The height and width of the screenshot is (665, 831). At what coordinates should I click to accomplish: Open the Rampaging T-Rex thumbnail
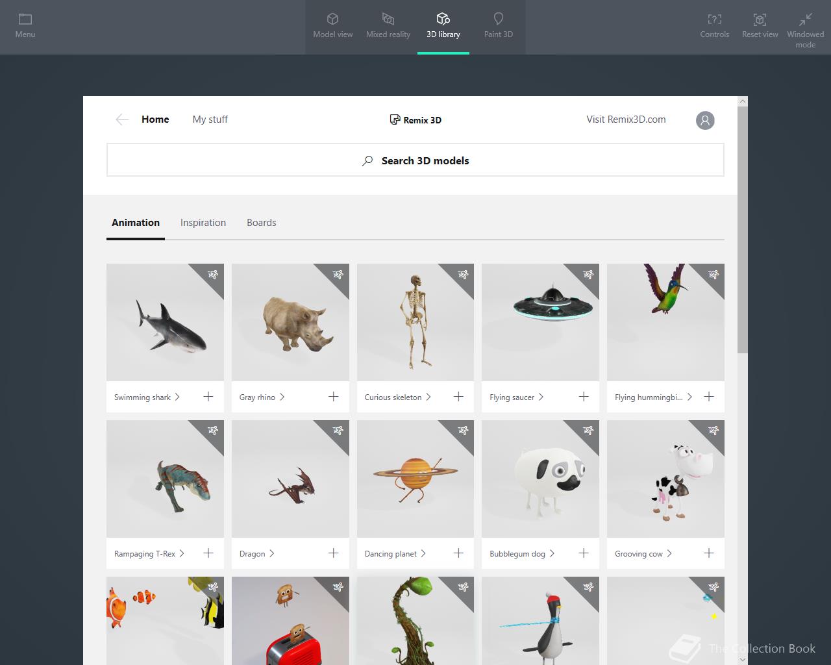click(165, 479)
